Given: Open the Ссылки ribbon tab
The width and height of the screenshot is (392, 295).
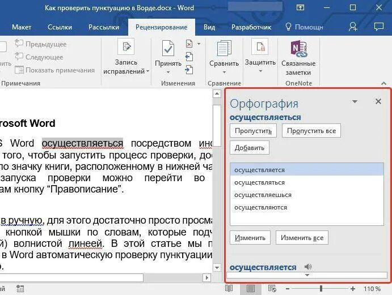Looking at the screenshot, I should tap(60, 27).
